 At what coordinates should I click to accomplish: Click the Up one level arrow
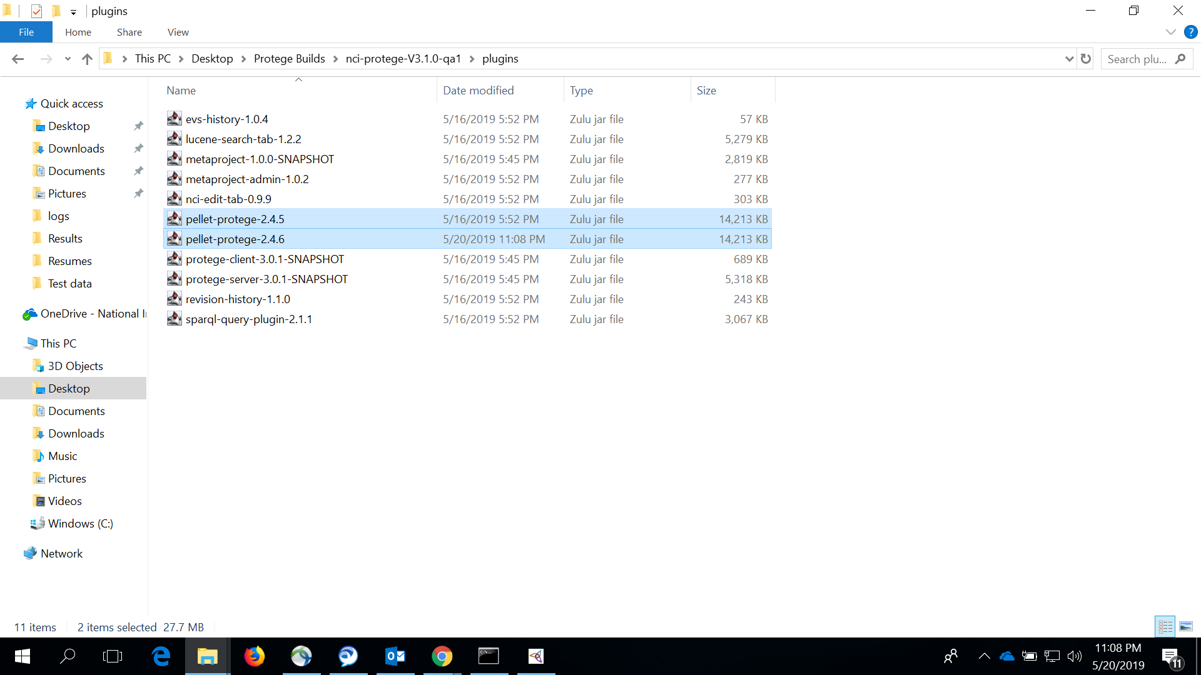pos(87,59)
